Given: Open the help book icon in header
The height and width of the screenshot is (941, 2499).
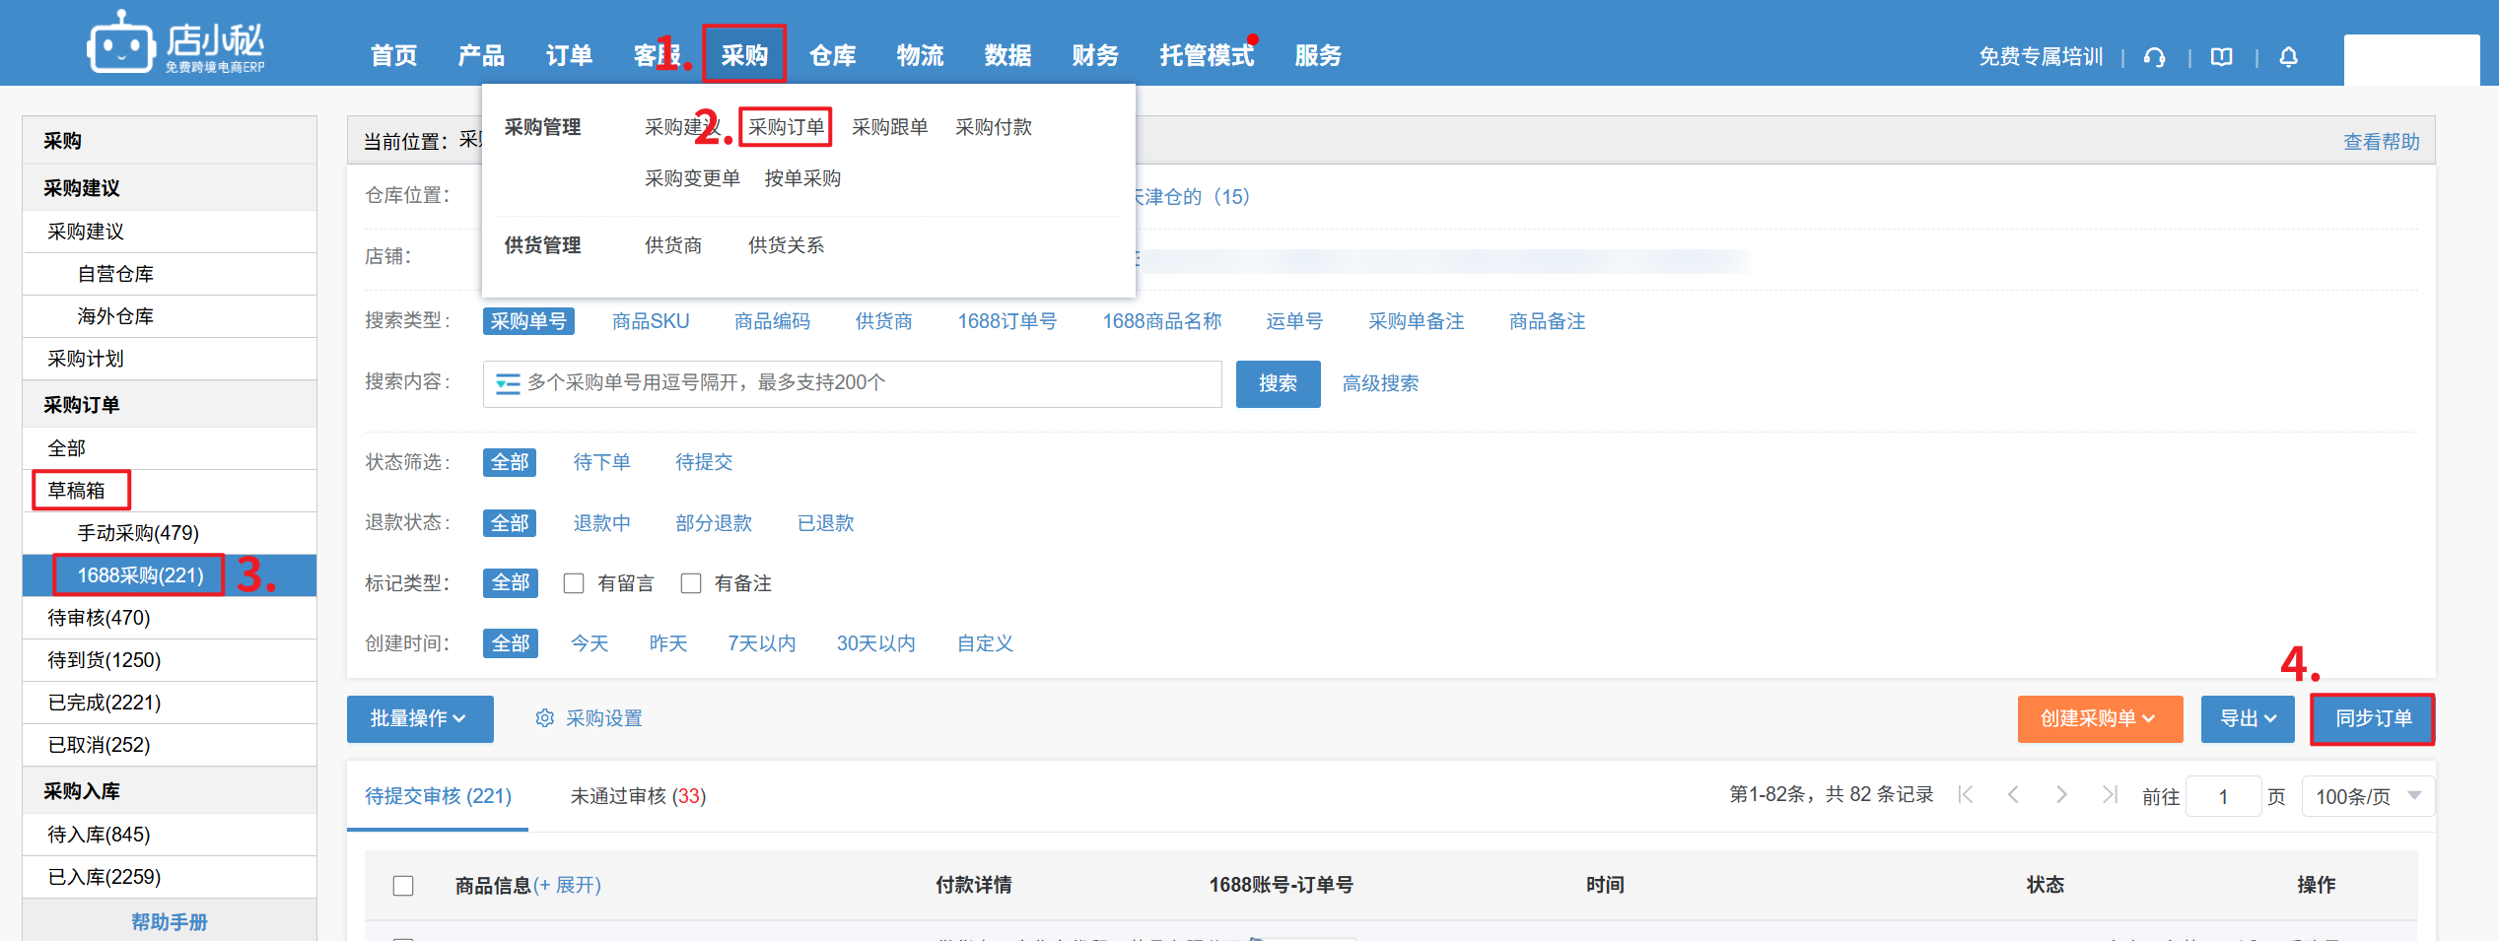Looking at the screenshot, I should tap(2221, 57).
